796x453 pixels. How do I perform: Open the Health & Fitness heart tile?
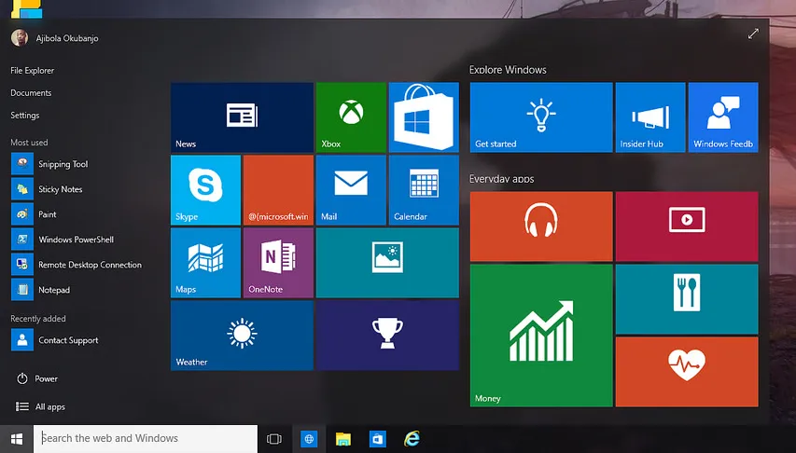click(x=687, y=371)
